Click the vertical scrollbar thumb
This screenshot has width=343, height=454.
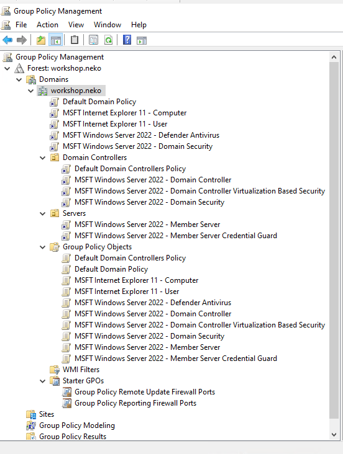[334, 240]
